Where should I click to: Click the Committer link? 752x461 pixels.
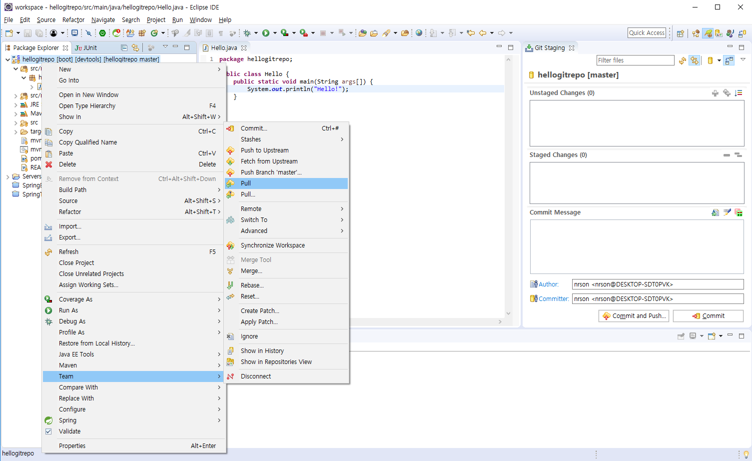[554, 299]
